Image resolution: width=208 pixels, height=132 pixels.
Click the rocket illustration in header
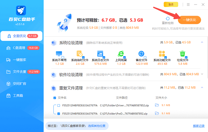[64, 23]
